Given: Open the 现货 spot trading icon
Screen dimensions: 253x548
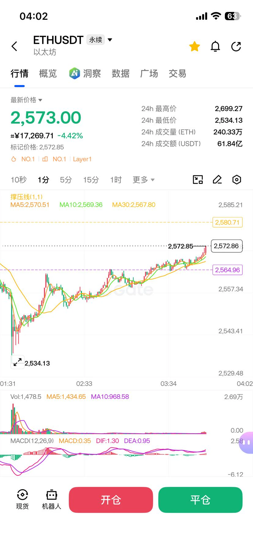Looking at the screenshot, I should (x=22, y=499).
